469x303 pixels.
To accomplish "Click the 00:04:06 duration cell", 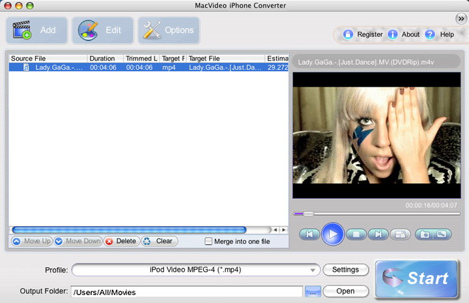I will click(x=103, y=67).
